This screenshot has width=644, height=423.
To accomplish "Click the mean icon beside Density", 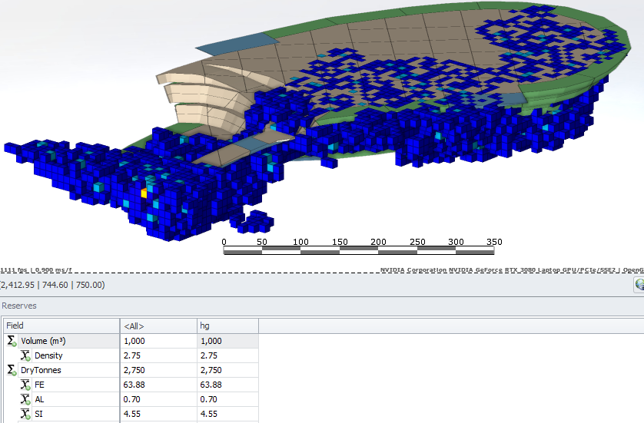I will click(x=25, y=355).
